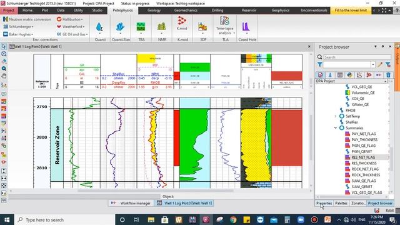Open the GE Oil and Gas dropdown
The width and height of the screenshot is (400, 225).
72,34
